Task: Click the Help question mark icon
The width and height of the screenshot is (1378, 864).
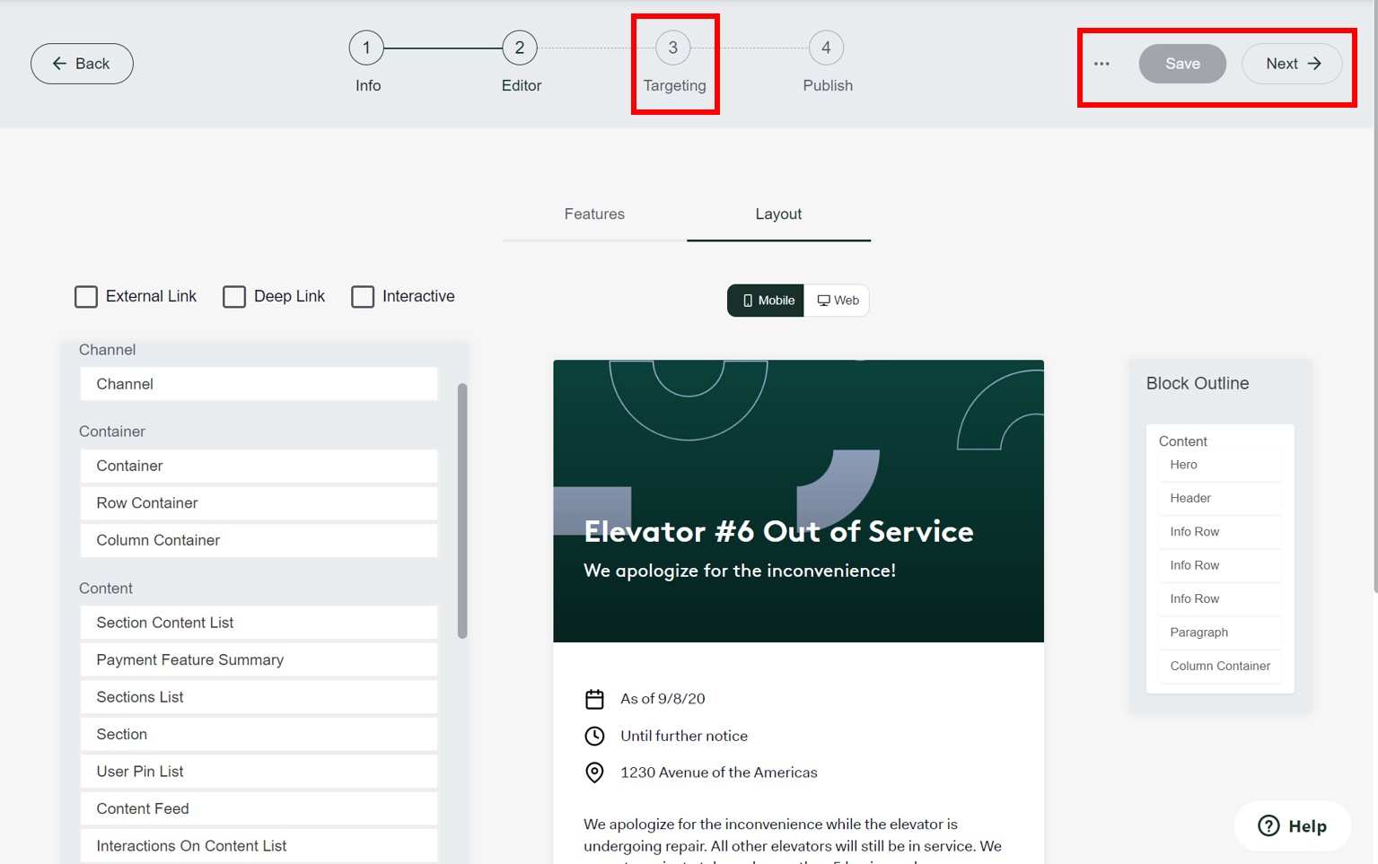Action: (x=1268, y=826)
